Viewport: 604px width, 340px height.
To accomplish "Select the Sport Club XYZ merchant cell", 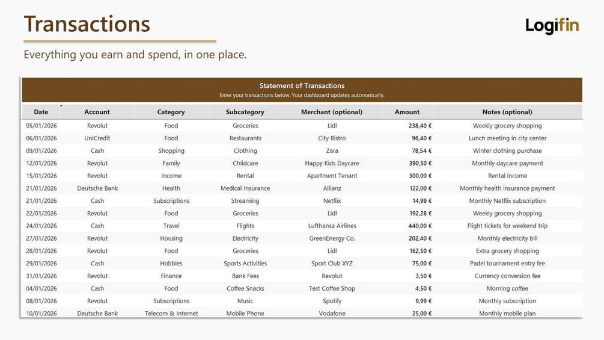I will 332,264.
